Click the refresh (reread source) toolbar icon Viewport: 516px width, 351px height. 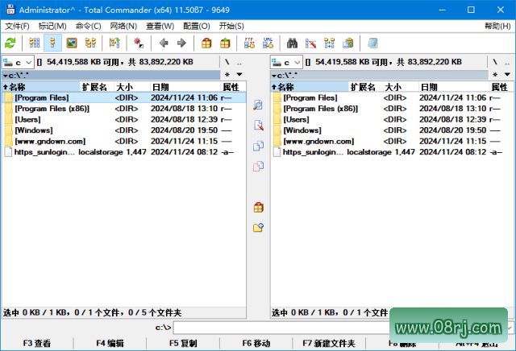[10, 43]
